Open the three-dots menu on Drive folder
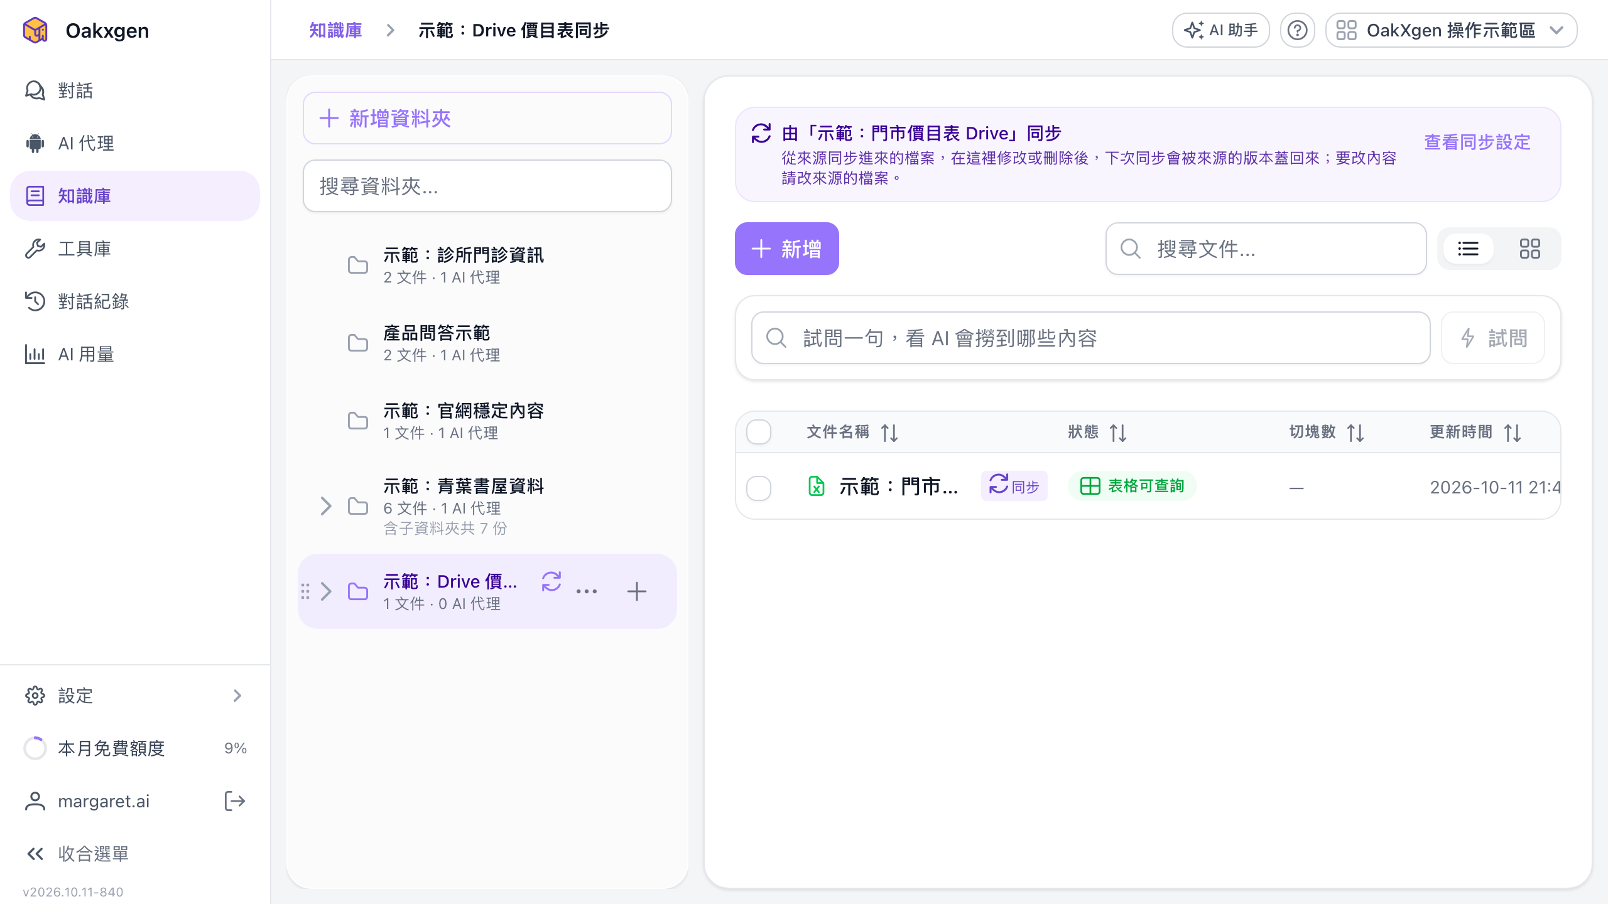1608x904 pixels. pos(587,591)
